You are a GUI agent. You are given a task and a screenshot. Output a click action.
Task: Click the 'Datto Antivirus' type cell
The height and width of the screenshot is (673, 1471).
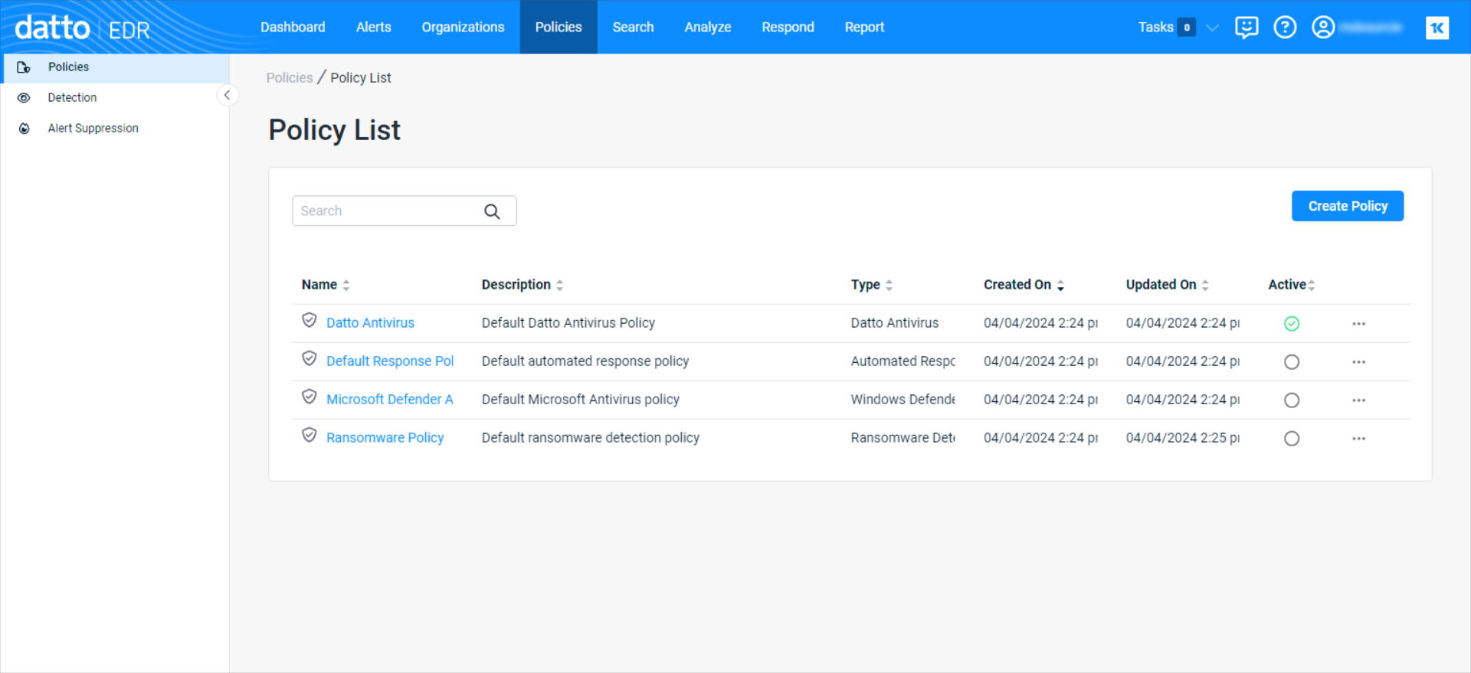(x=895, y=323)
